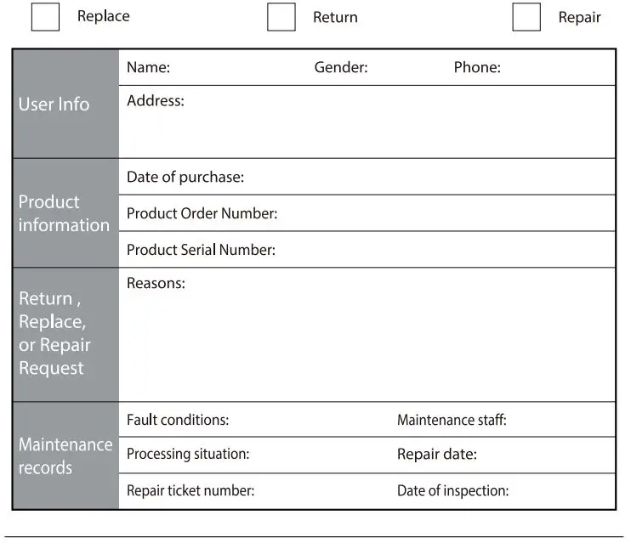Tick the Return checkbox
The width and height of the screenshot is (631, 543).
281,17
